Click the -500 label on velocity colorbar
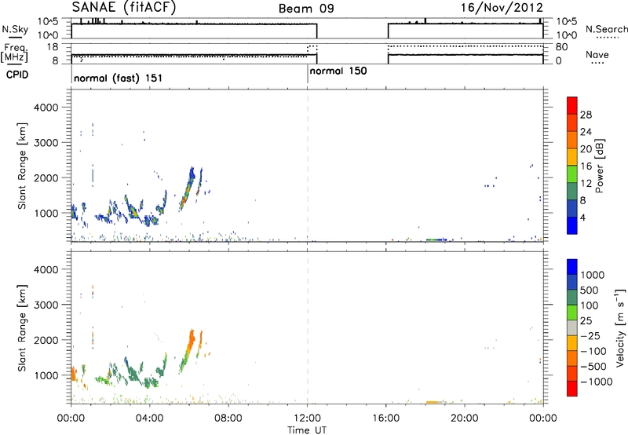Image resolution: width=628 pixels, height=435 pixels. click(x=593, y=367)
